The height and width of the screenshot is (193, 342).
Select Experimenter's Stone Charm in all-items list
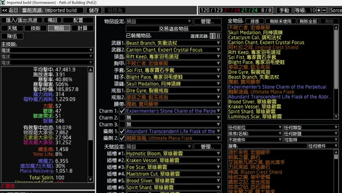(277, 87)
